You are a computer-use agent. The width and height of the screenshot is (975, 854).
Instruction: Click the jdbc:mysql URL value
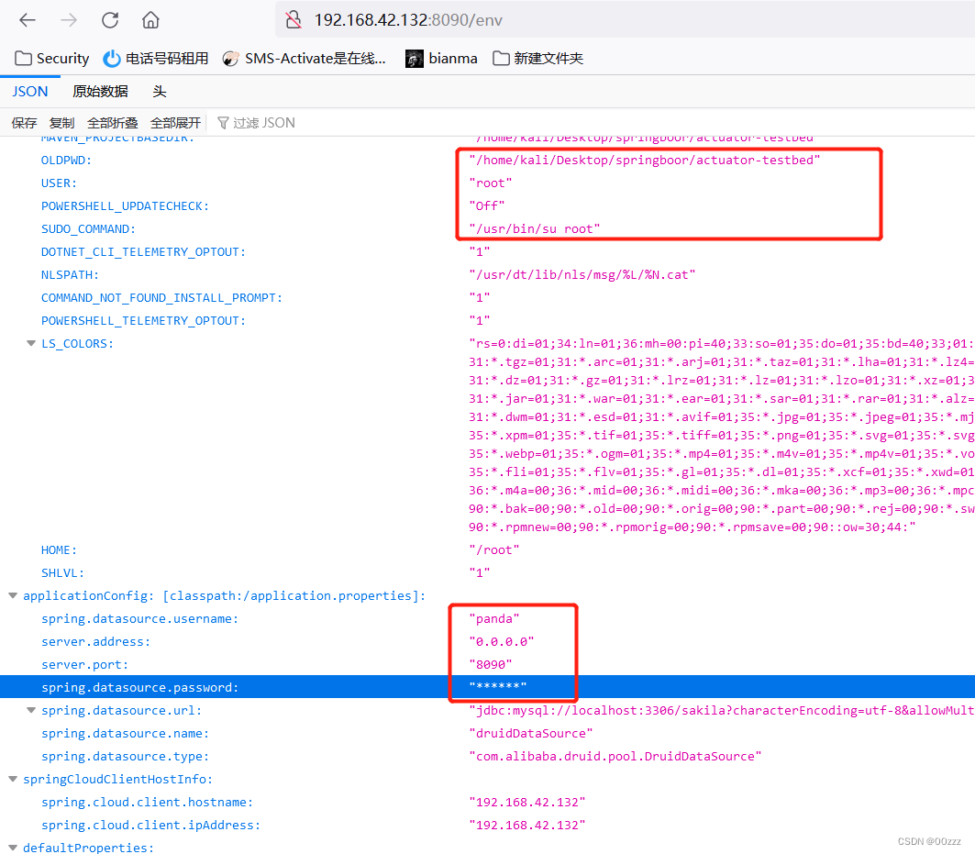pos(721,710)
